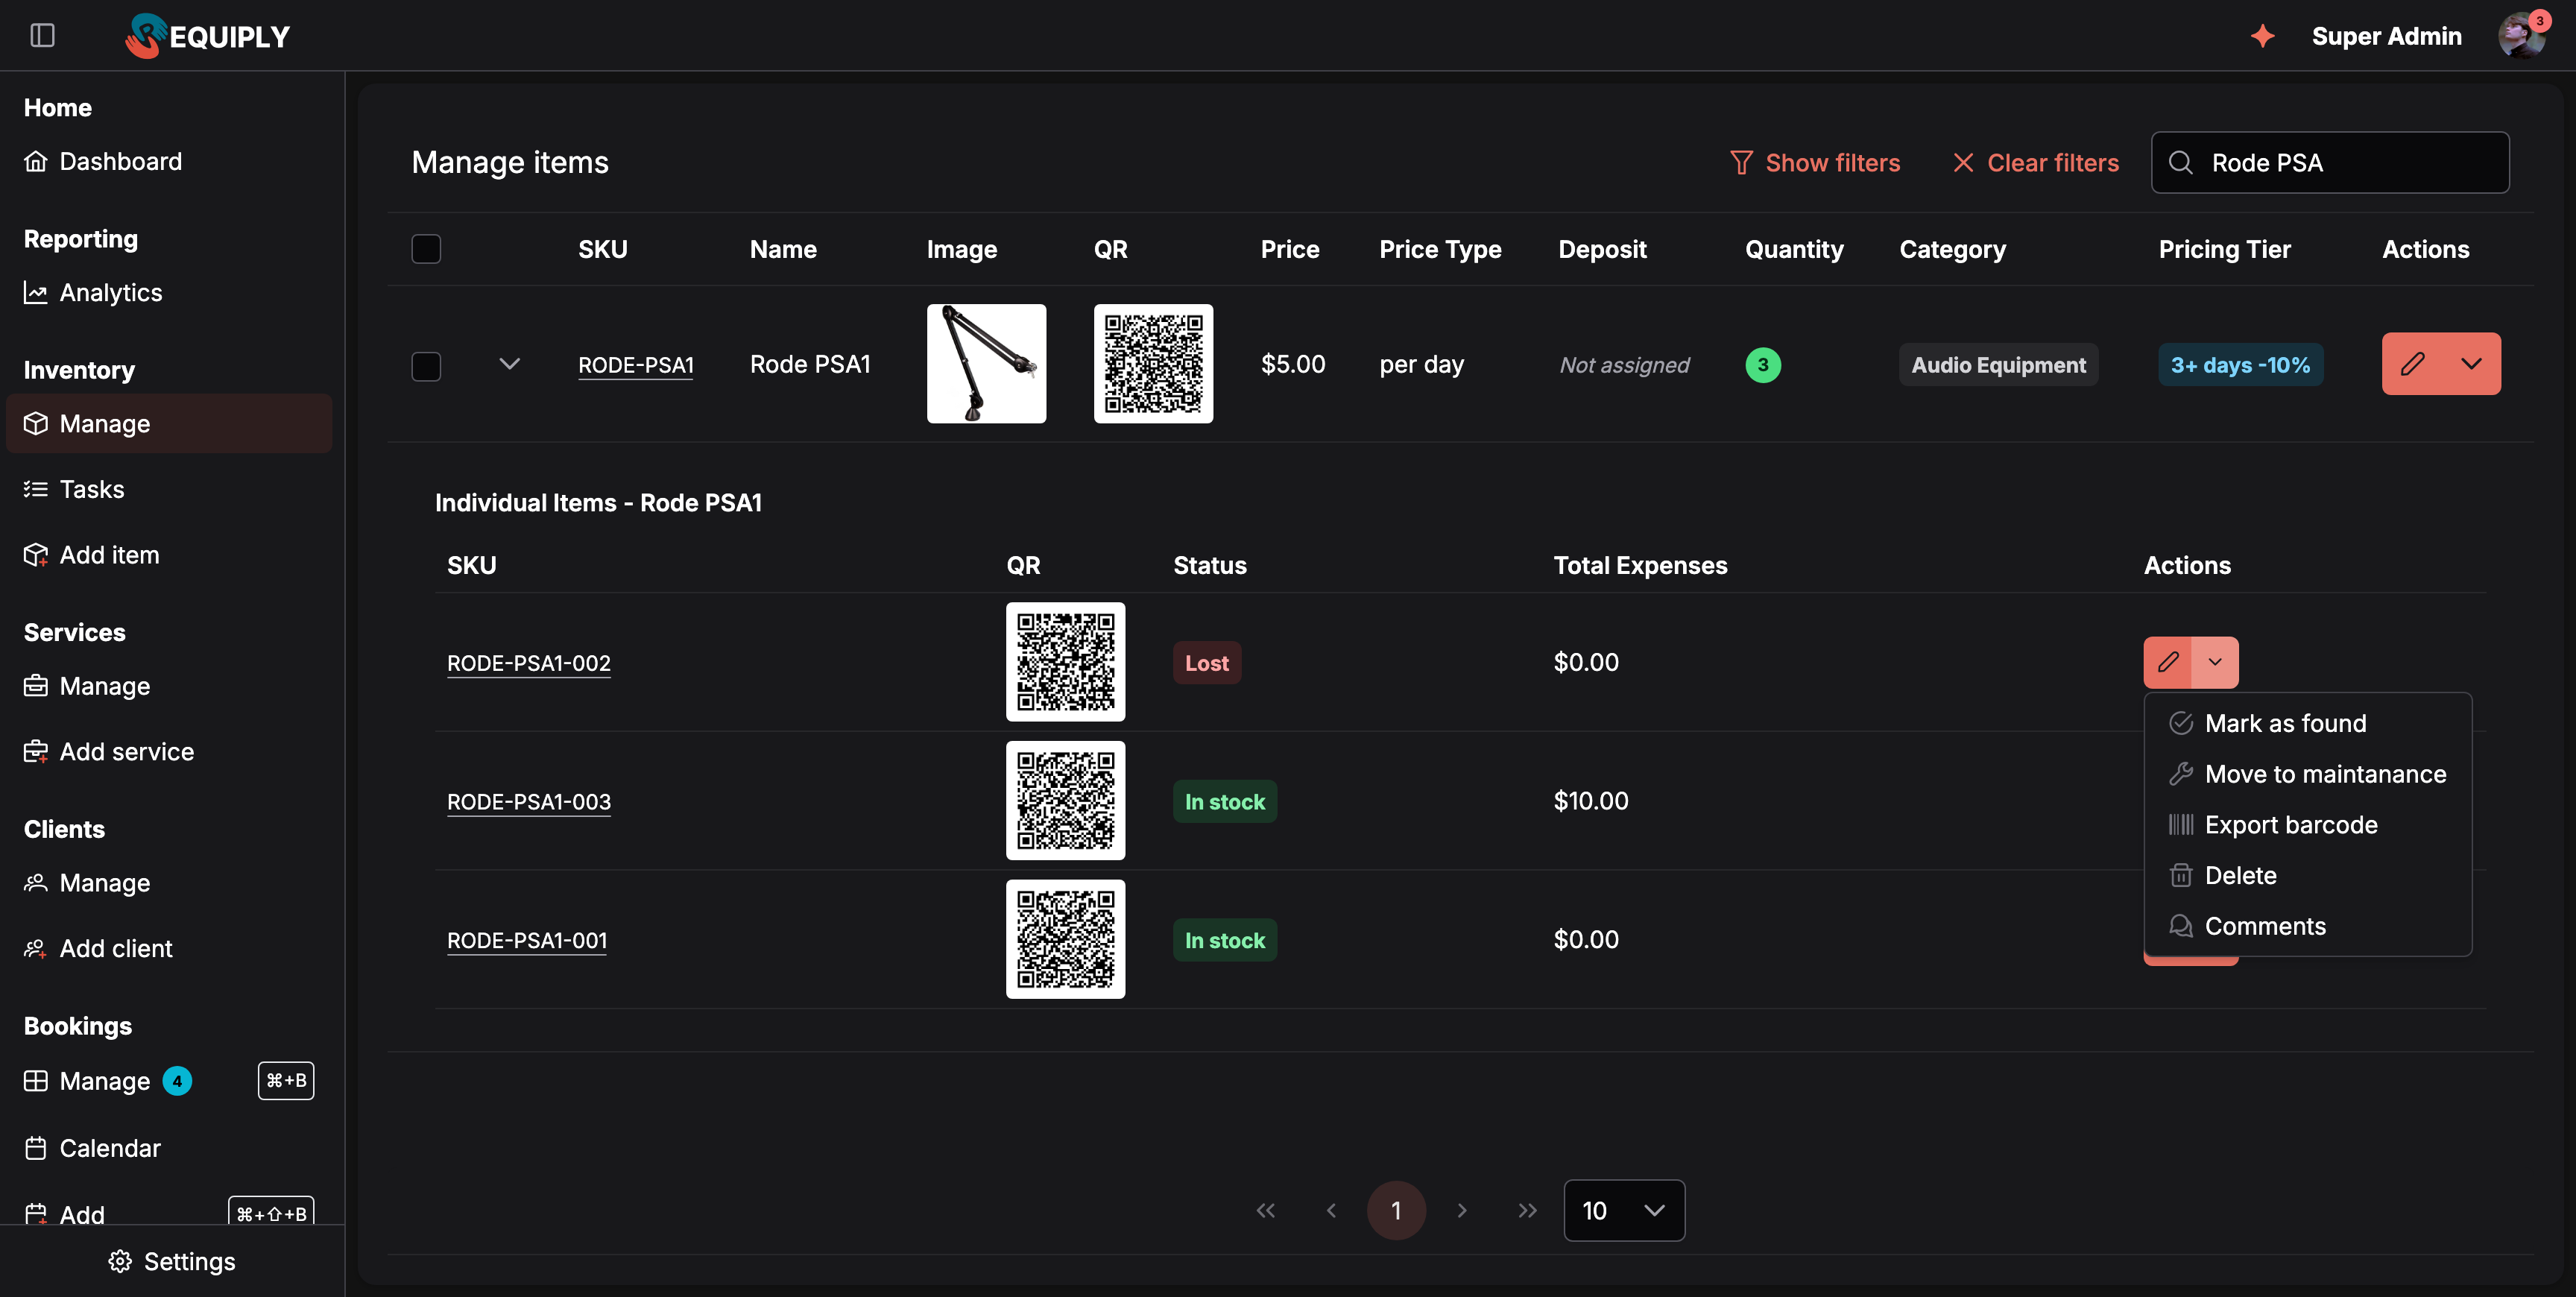
Task: Open the rows-per-page dropdown showing 10
Action: 1624,1211
